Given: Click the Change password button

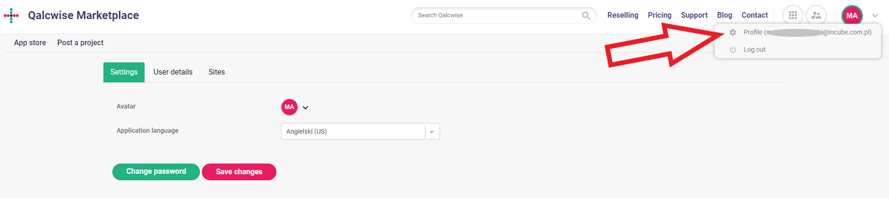Looking at the screenshot, I should tap(156, 171).
